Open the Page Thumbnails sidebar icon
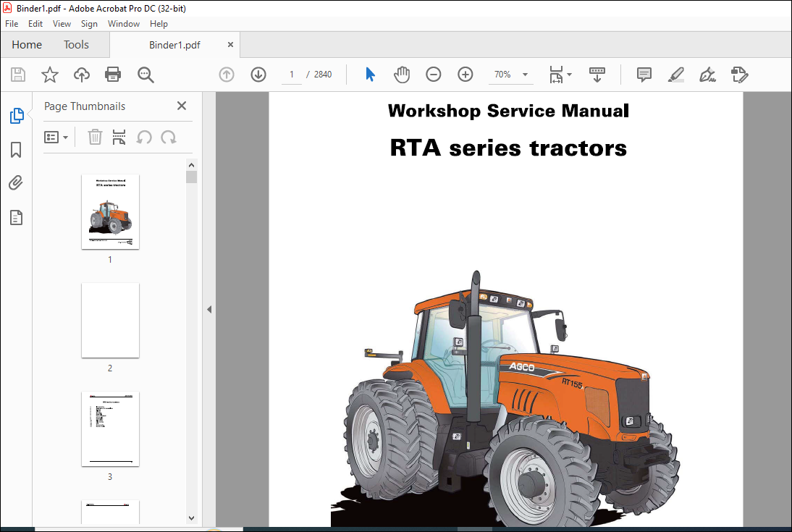Image resolution: width=792 pixels, height=532 pixels. pyautogui.click(x=17, y=116)
